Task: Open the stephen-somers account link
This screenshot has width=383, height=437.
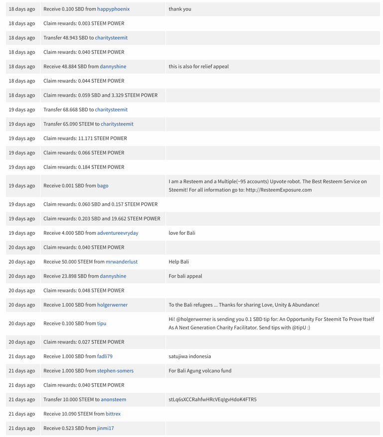Action: point(115,371)
